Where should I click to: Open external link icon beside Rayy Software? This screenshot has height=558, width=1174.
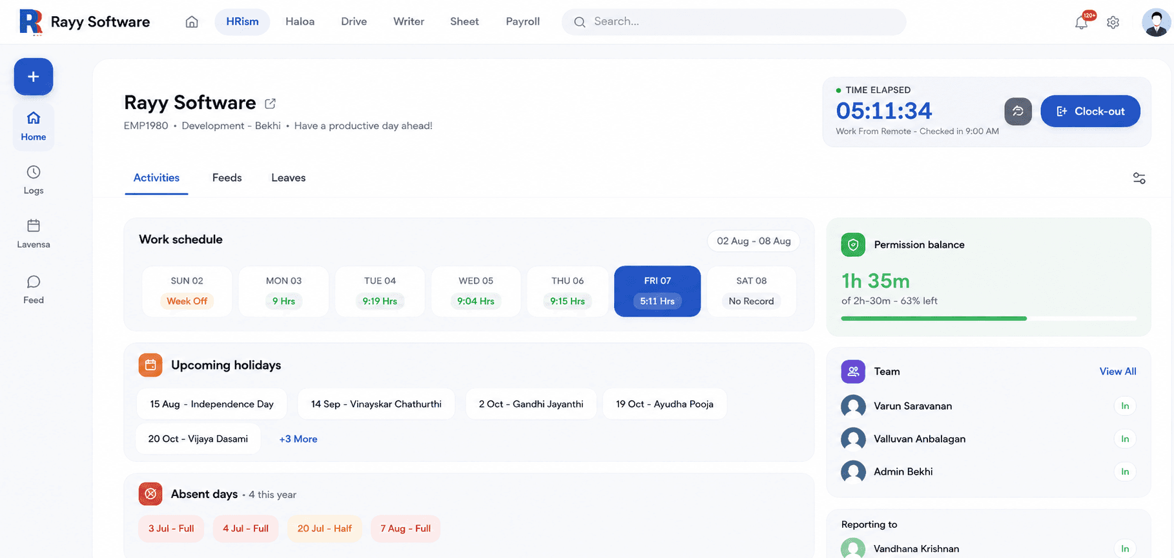271,103
